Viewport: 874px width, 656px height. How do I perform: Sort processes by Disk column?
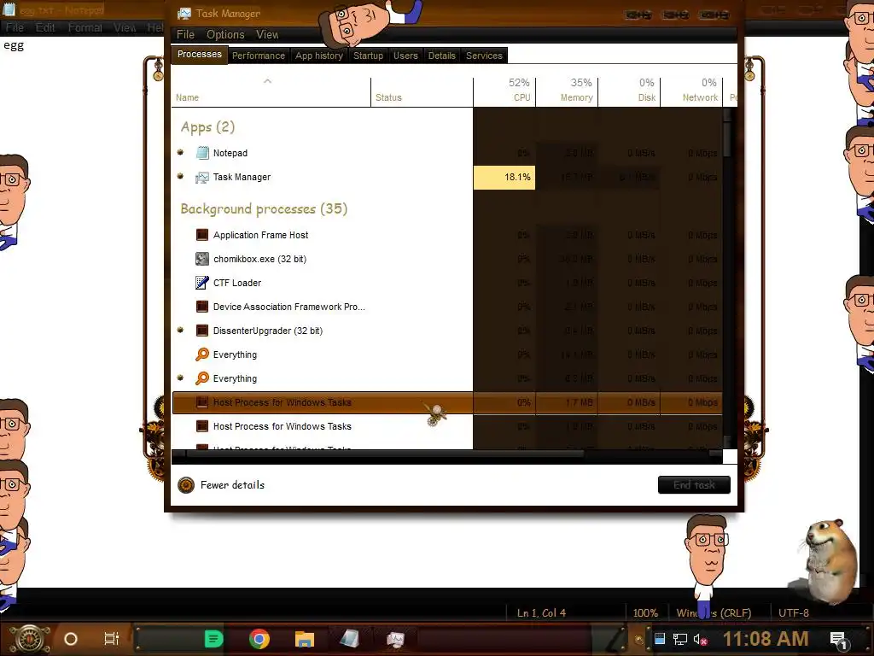point(629,91)
